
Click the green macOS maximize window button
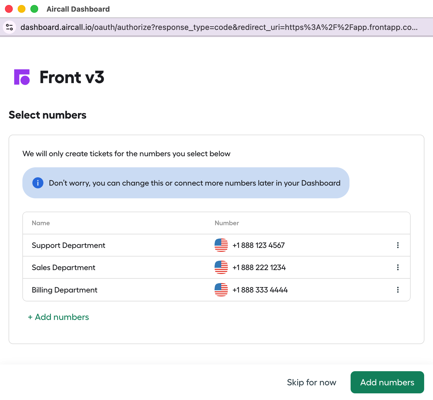click(x=34, y=9)
